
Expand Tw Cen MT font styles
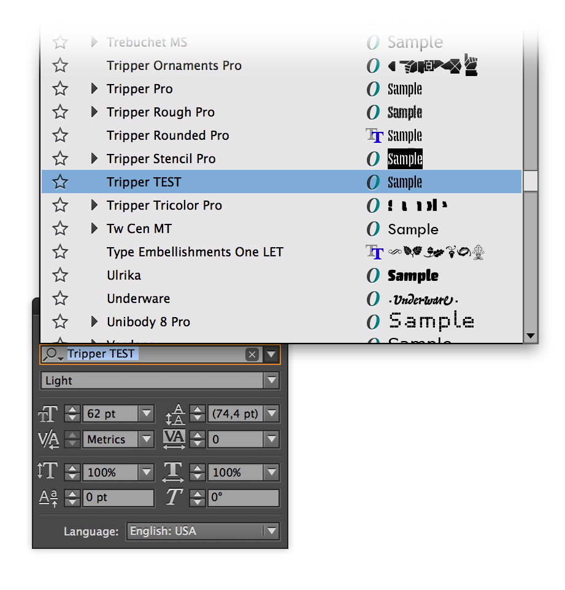(94, 228)
